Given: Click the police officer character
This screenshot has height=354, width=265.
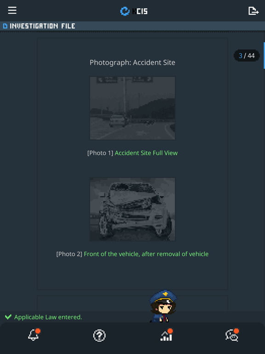Looking at the screenshot, I should click(163, 306).
